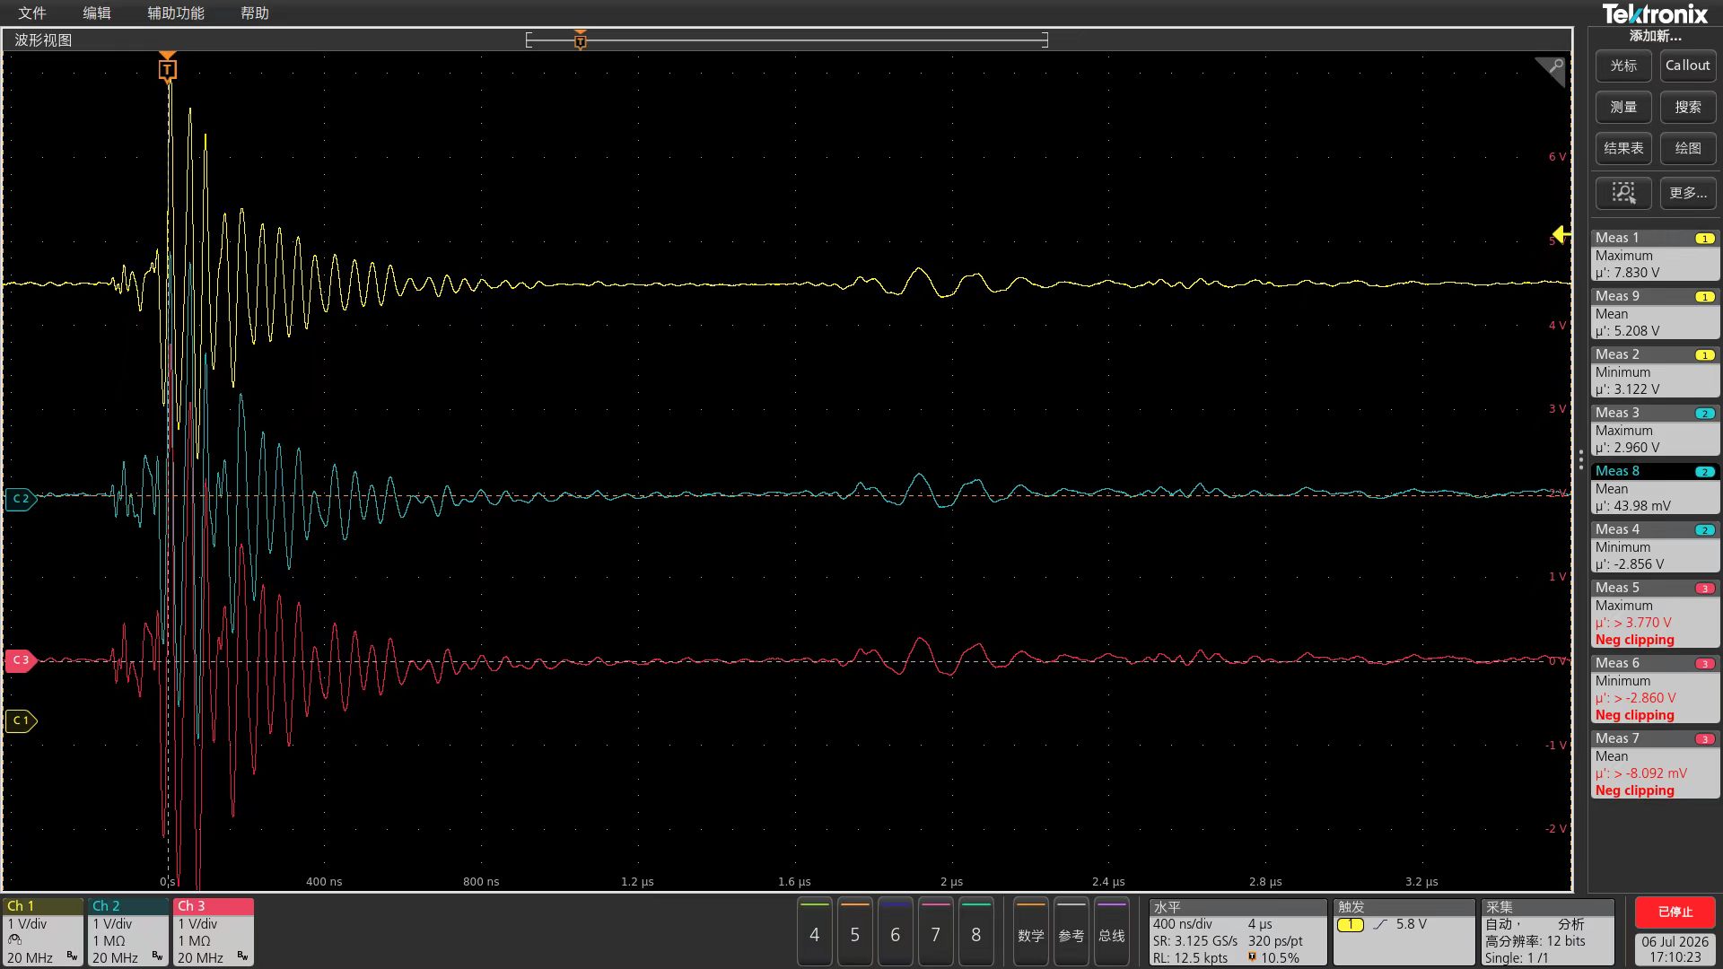Viewport: 1723px width, 969px height.
Task: Turn on channel 5
Action: tap(854, 933)
